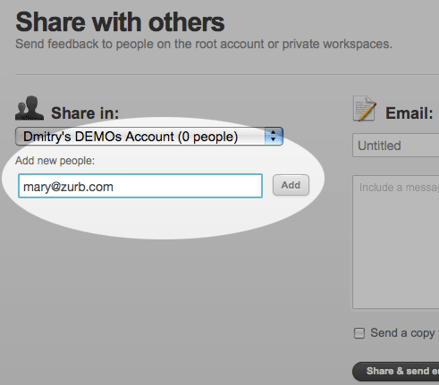Click the horizontal divider line below subtitle
This screenshot has height=385, width=439.
pos(227,75)
